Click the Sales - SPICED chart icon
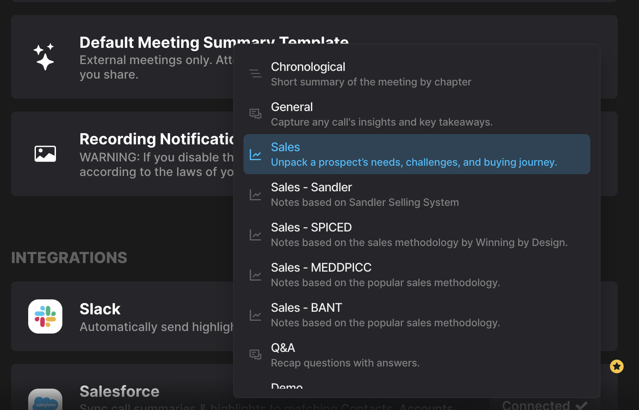This screenshot has height=410, width=639. [255, 235]
